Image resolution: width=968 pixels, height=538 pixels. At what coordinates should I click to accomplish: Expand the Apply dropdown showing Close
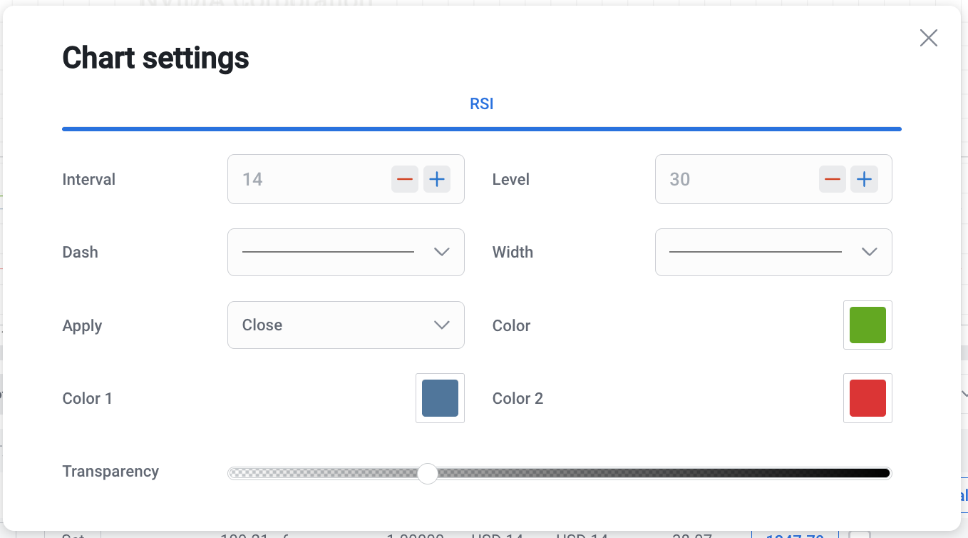coord(346,325)
